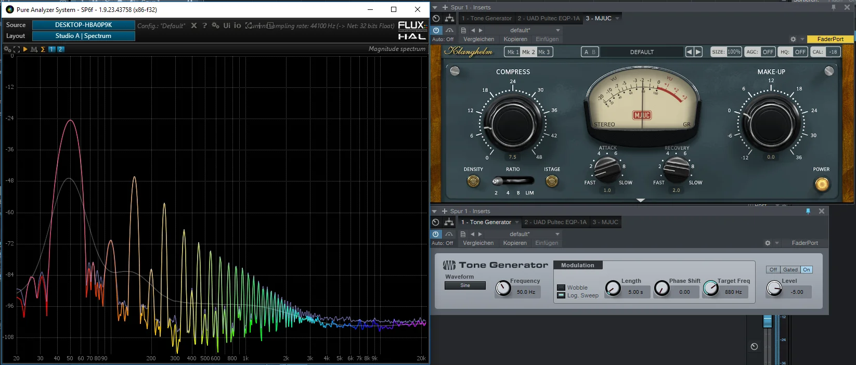Click the pin icon in Tone Generator window
856x365 pixels.
tap(808, 211)
